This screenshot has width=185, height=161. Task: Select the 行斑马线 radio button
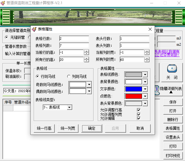click(x=37, y=76)
